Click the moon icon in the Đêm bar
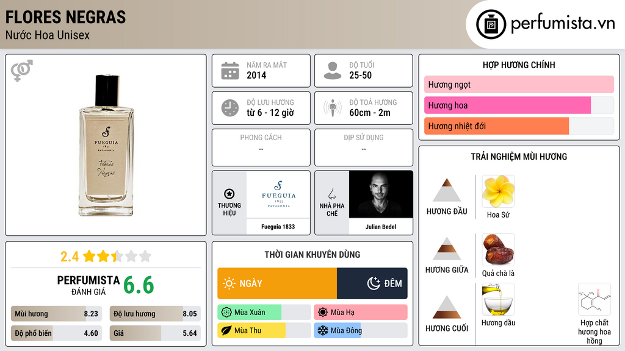 pyautogui.click(x=374, y=283)
